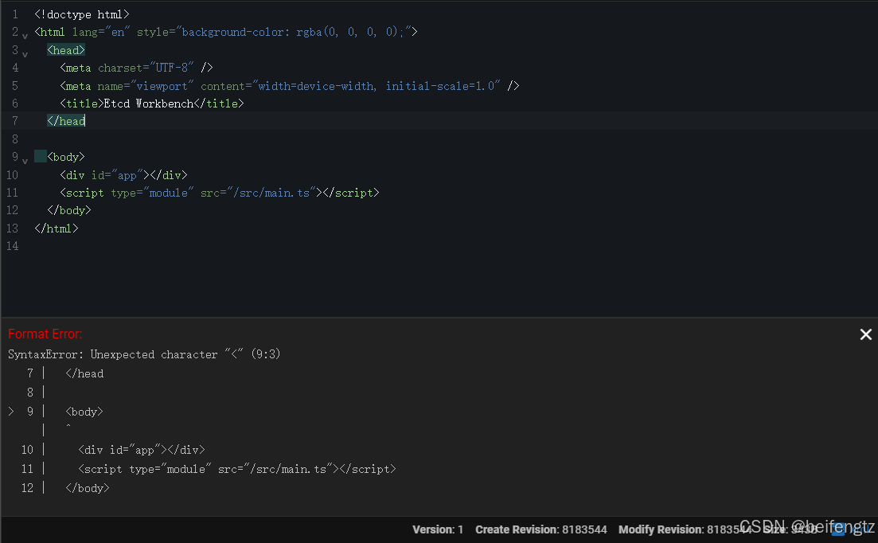Screen dimensions: 878x543
Task: Click the unclosed </head tag on line 7 in the editor
Action: [x=66, y=121]
